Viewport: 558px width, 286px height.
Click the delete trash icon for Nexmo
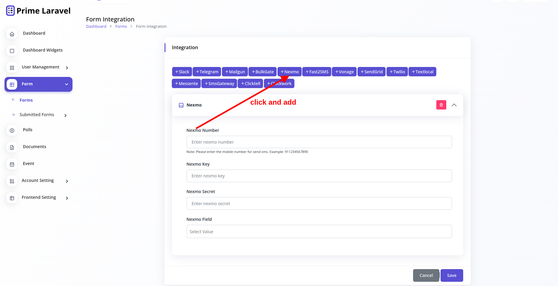[x=441, y=105]
